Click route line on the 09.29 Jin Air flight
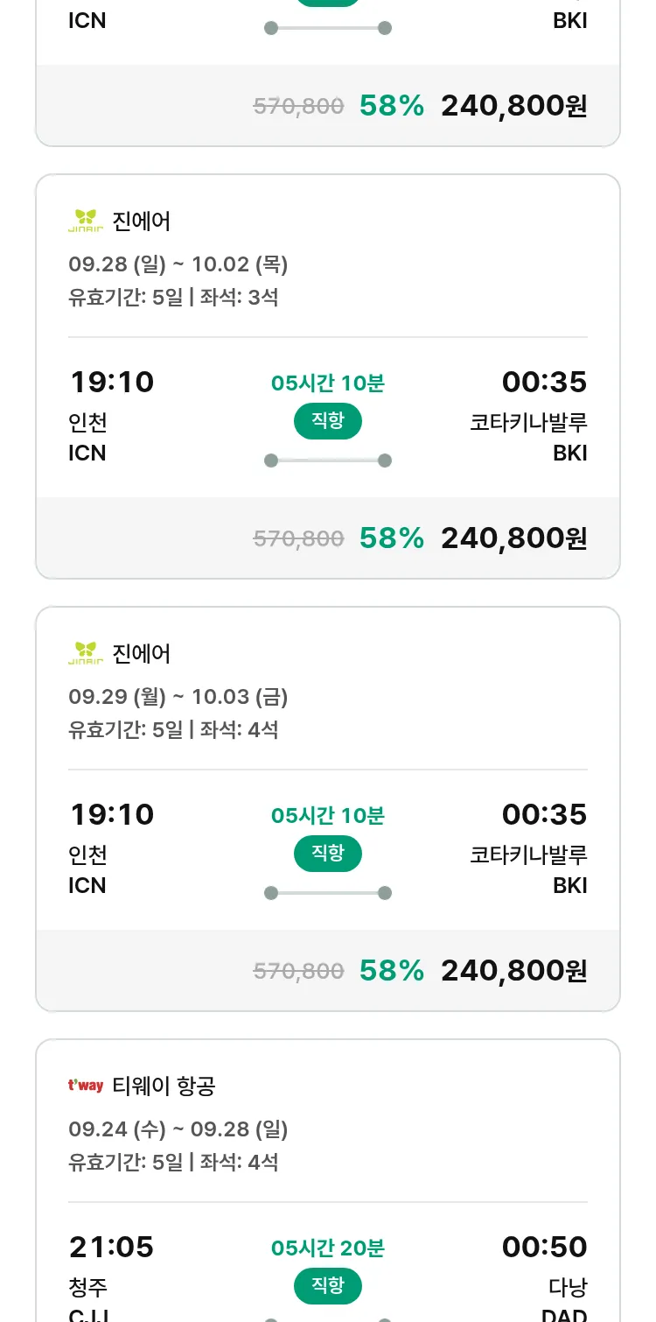The width and height of the screenshot is (656, 1322). 327,893
